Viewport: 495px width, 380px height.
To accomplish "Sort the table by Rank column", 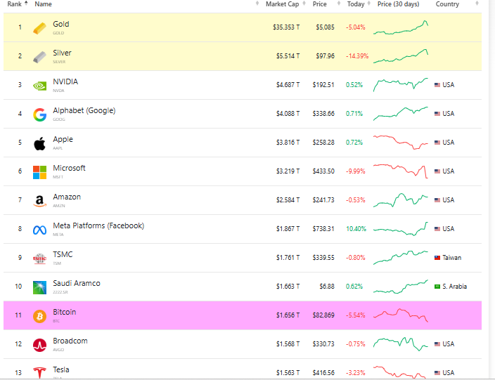I will (14, 4).
